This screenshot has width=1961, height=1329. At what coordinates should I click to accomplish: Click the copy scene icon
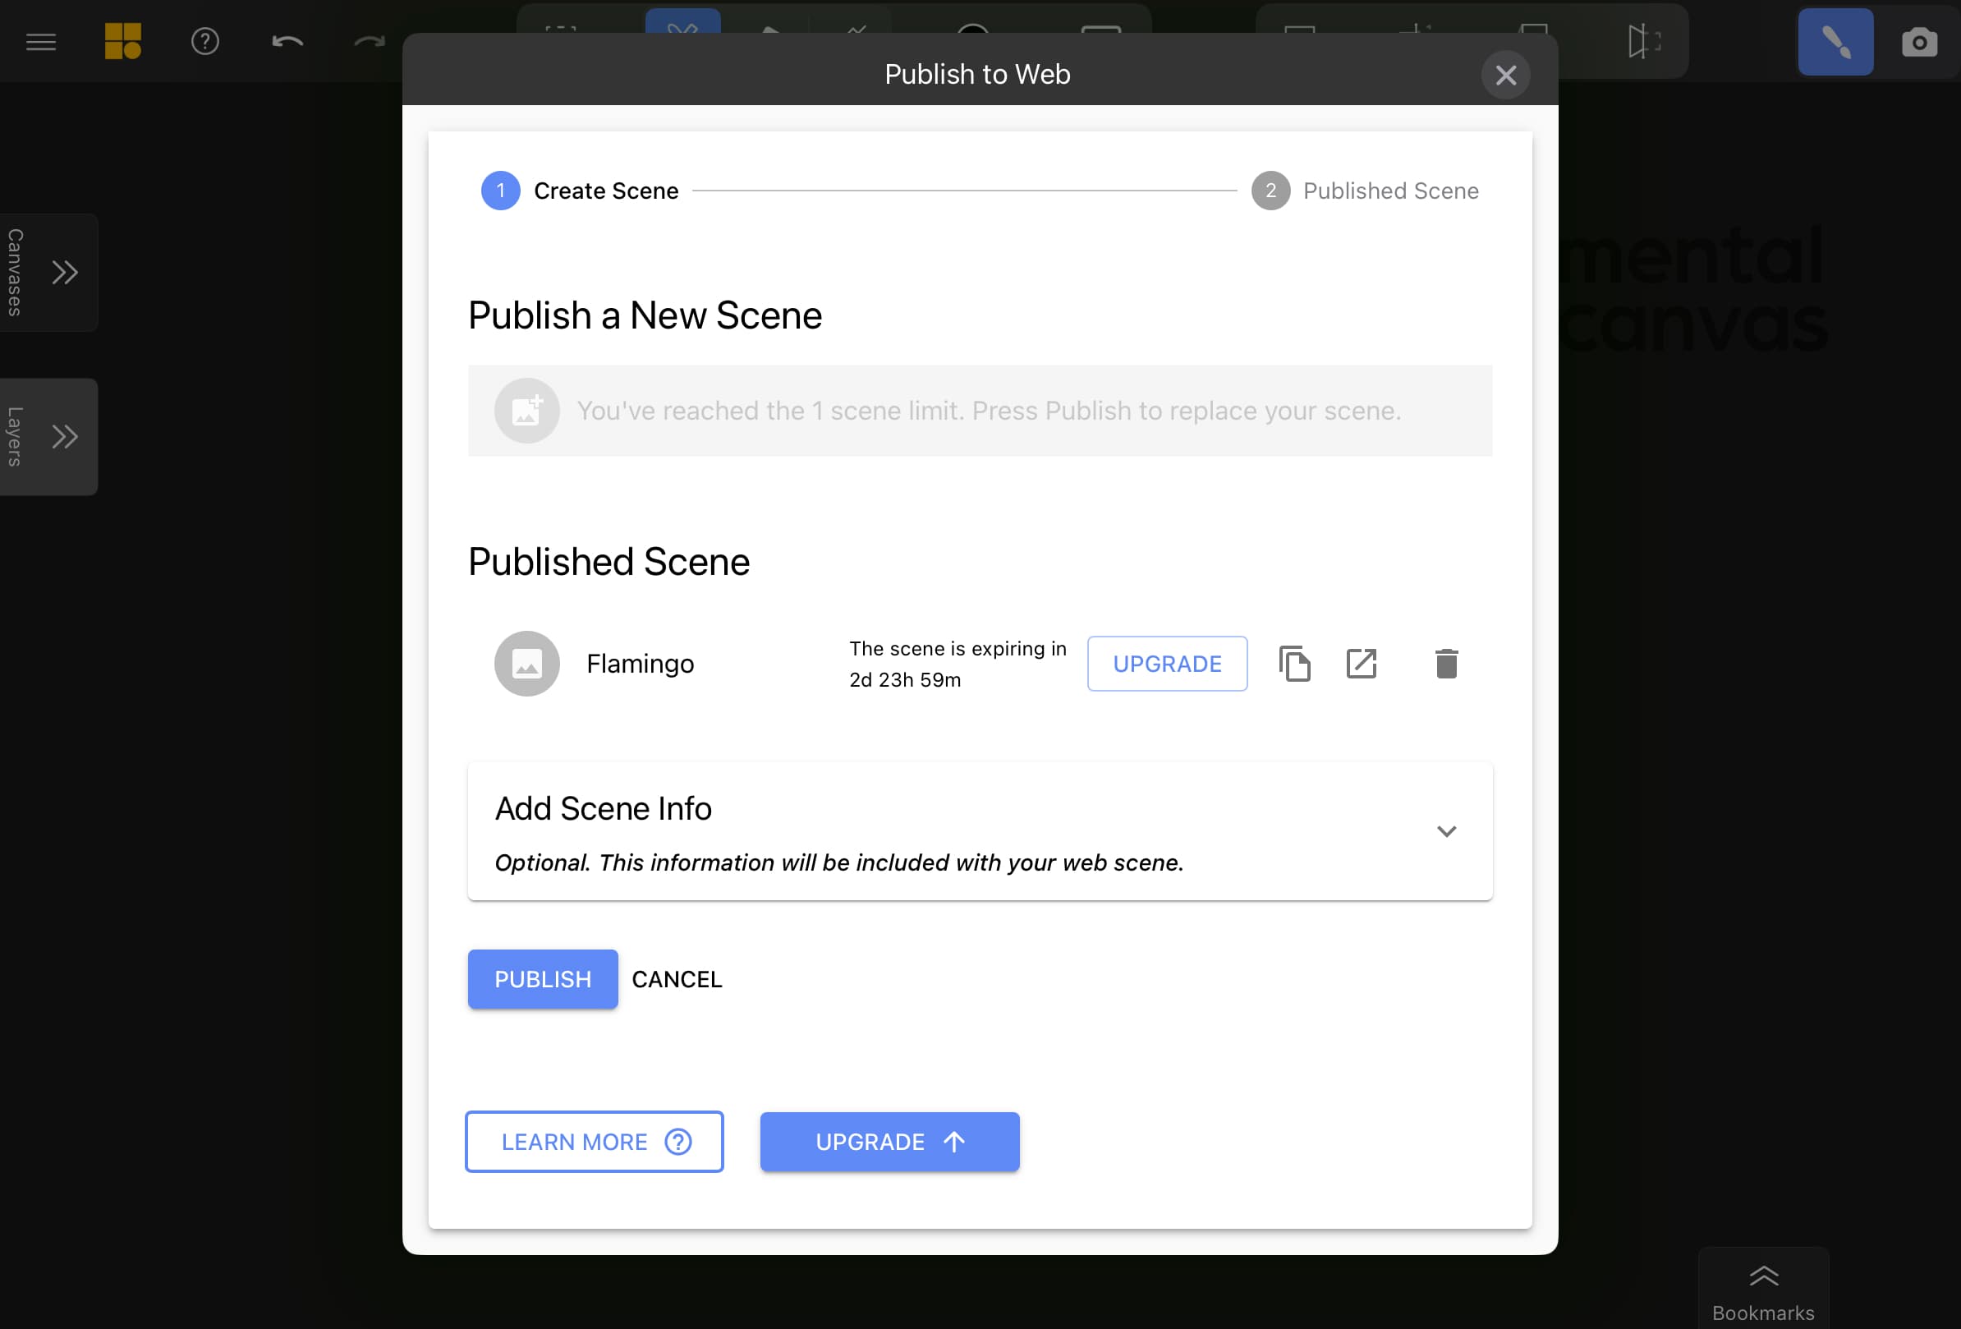[1294, 663]
